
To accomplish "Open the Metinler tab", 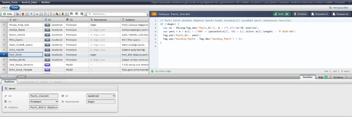I will [x=58, y=82].
